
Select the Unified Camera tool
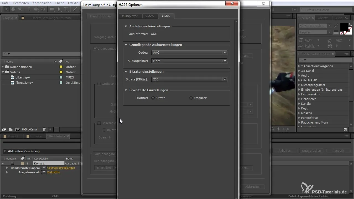coord(36,9)
